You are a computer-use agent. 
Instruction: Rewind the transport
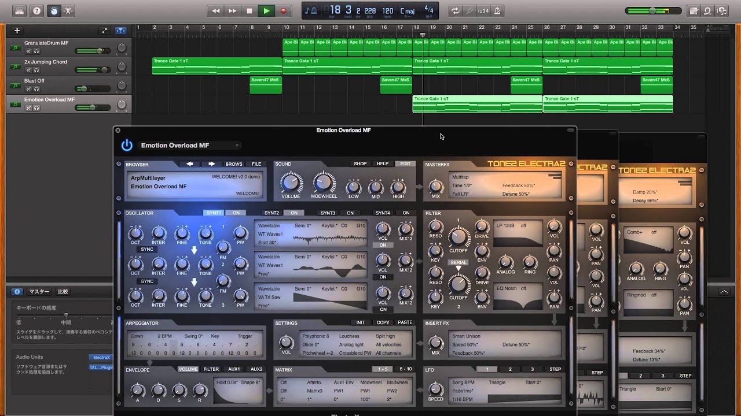click(216, 10)
